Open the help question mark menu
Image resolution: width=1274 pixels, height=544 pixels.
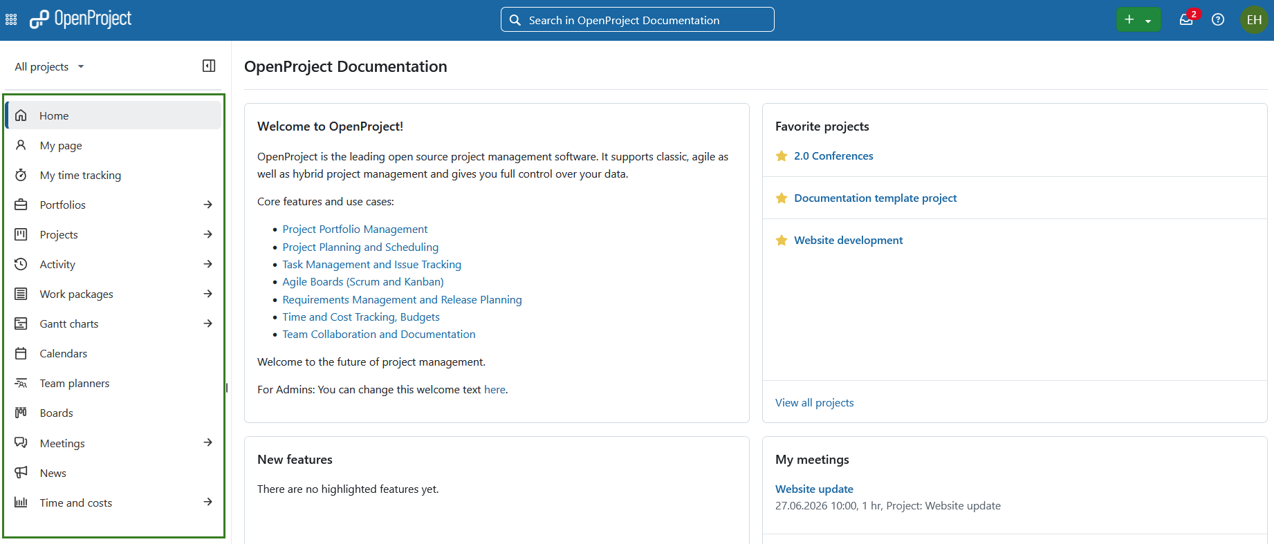click(x=1218, y=20)
